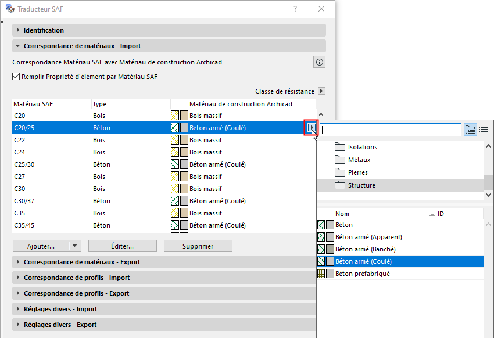This screenshot has height=338, width=494.
Task: Select the C27 row
Action: click(x=164, y=177)
